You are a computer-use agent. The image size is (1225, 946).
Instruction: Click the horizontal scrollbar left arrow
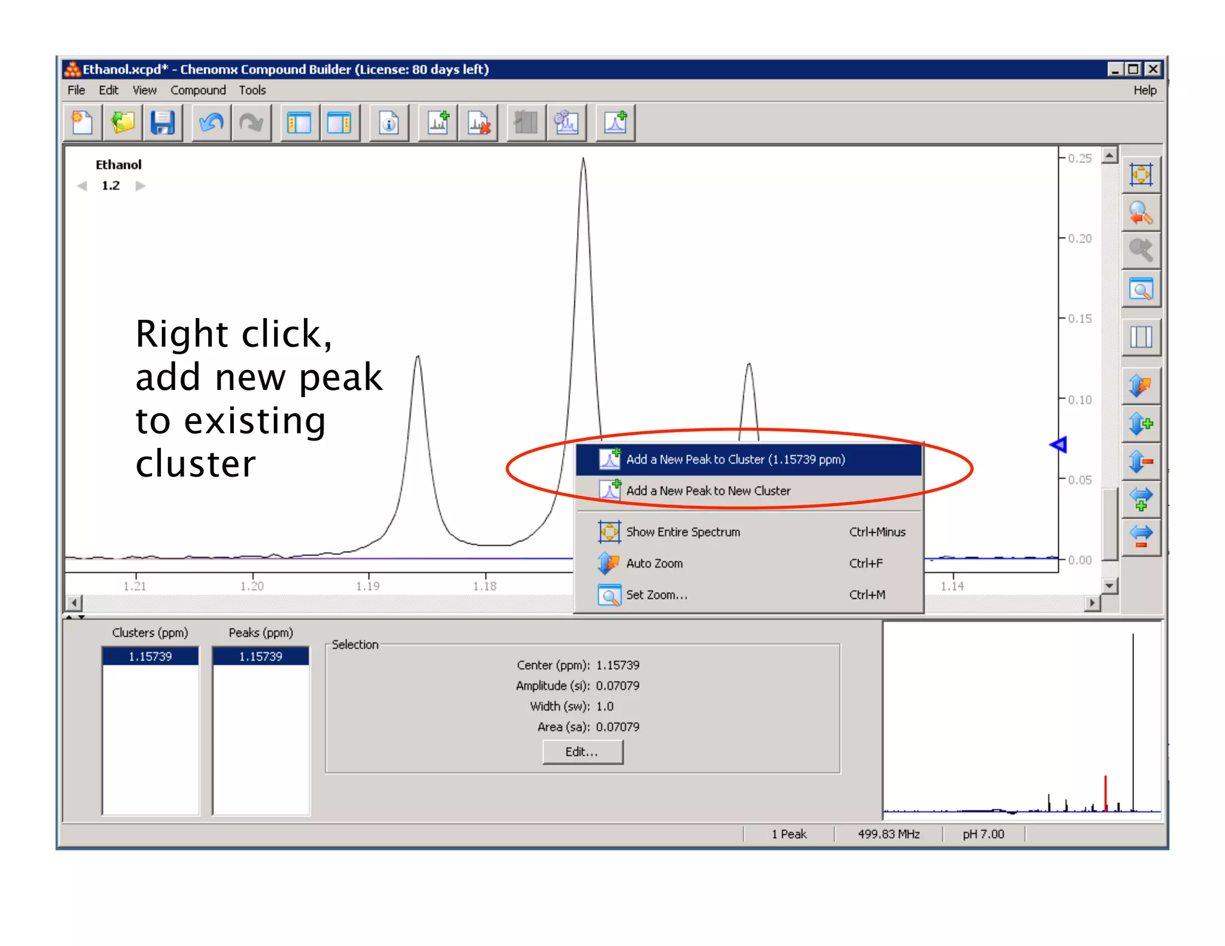coord(74,603)
